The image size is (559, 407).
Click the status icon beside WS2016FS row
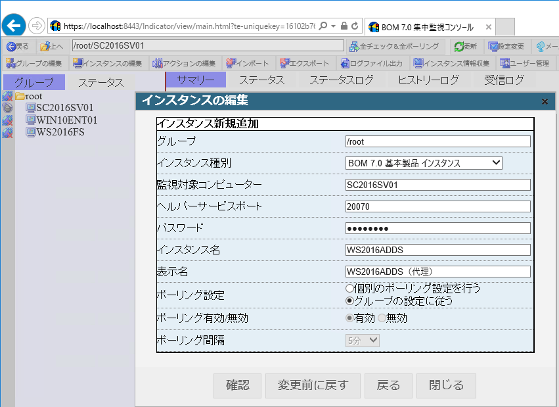coord(7,133)
